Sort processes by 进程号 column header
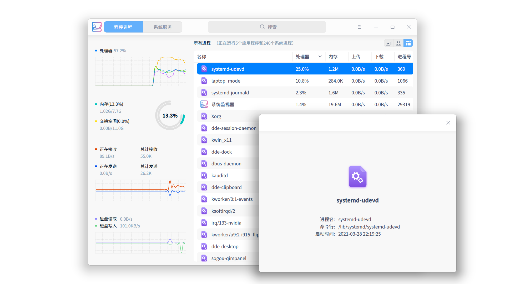Screen dimensions: 505x284 click(404, 57)
